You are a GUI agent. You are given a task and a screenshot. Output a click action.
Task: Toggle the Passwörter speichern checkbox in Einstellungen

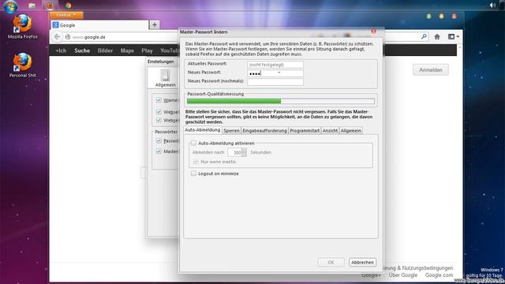tap(159, 140)
